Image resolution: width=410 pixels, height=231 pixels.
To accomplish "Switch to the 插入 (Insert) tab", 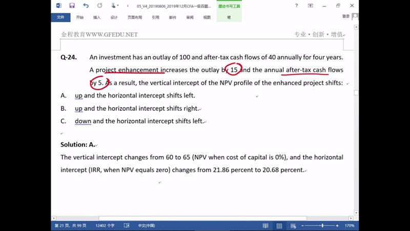I will 97,17.
